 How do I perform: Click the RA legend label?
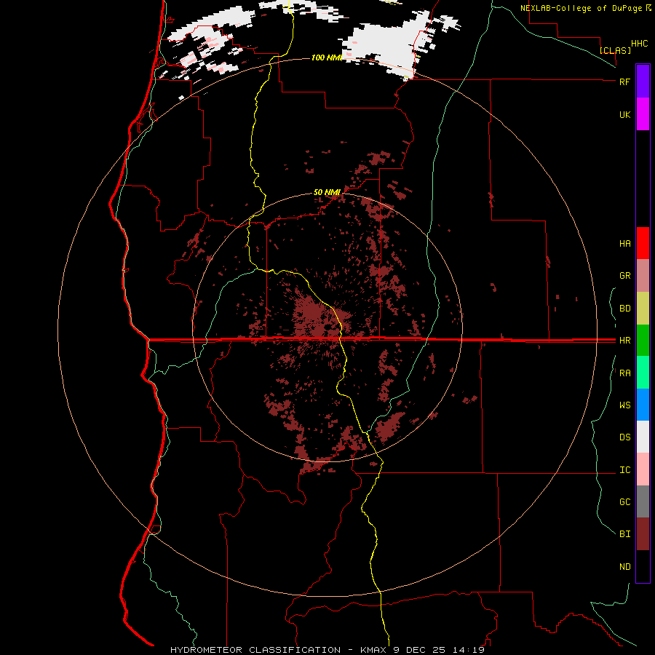(624, 373)
